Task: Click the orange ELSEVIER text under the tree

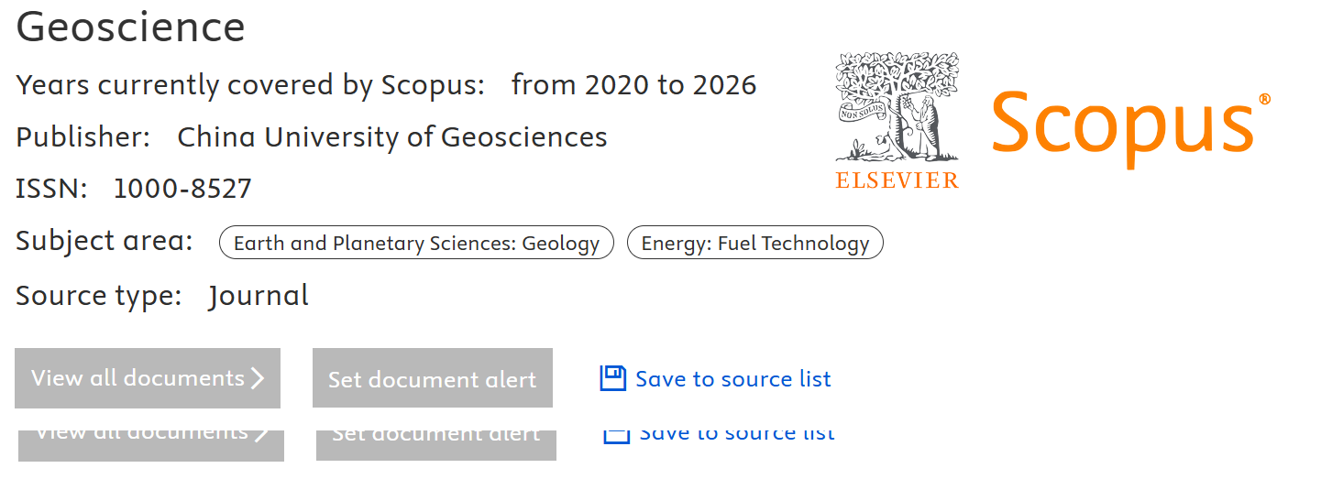Action: tap(897, 180)
